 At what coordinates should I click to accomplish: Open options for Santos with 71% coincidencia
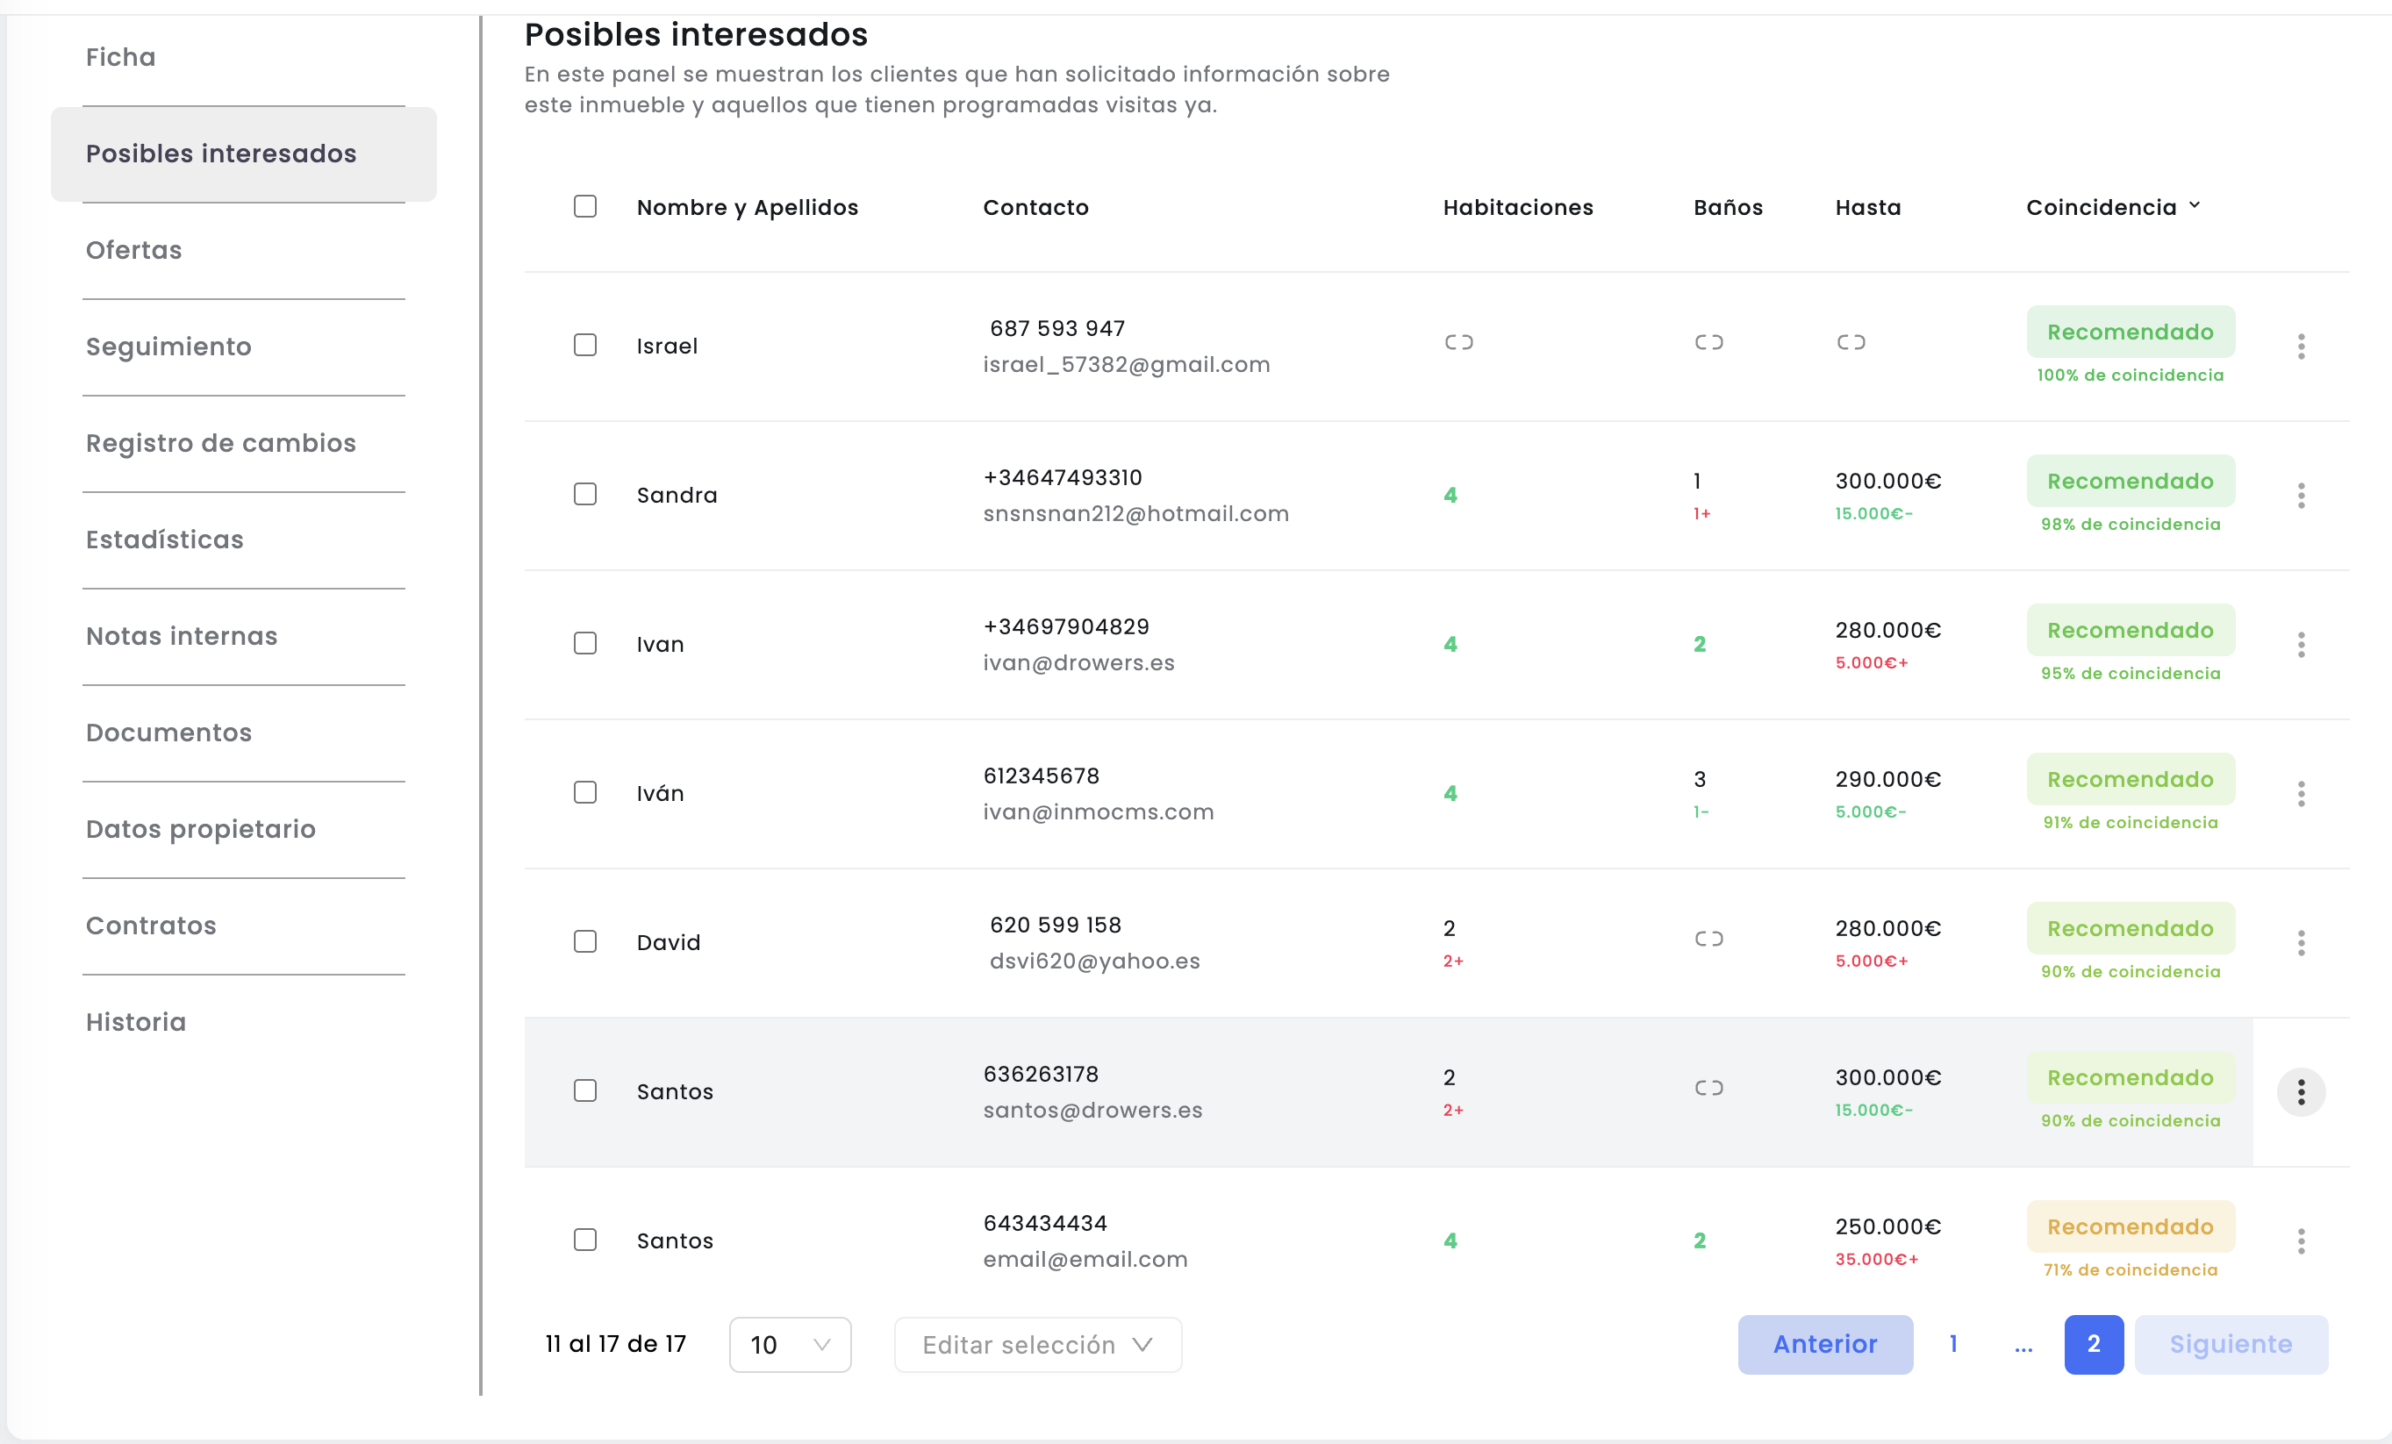pyautogui.click(x=2301, y=1241)
